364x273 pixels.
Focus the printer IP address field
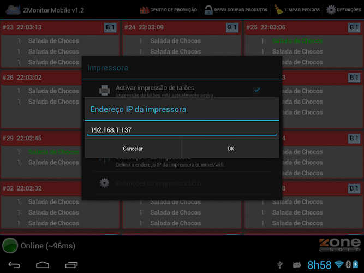182,130
